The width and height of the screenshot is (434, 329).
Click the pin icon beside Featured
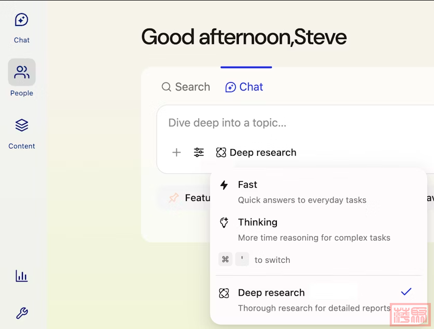coord(174,198)
